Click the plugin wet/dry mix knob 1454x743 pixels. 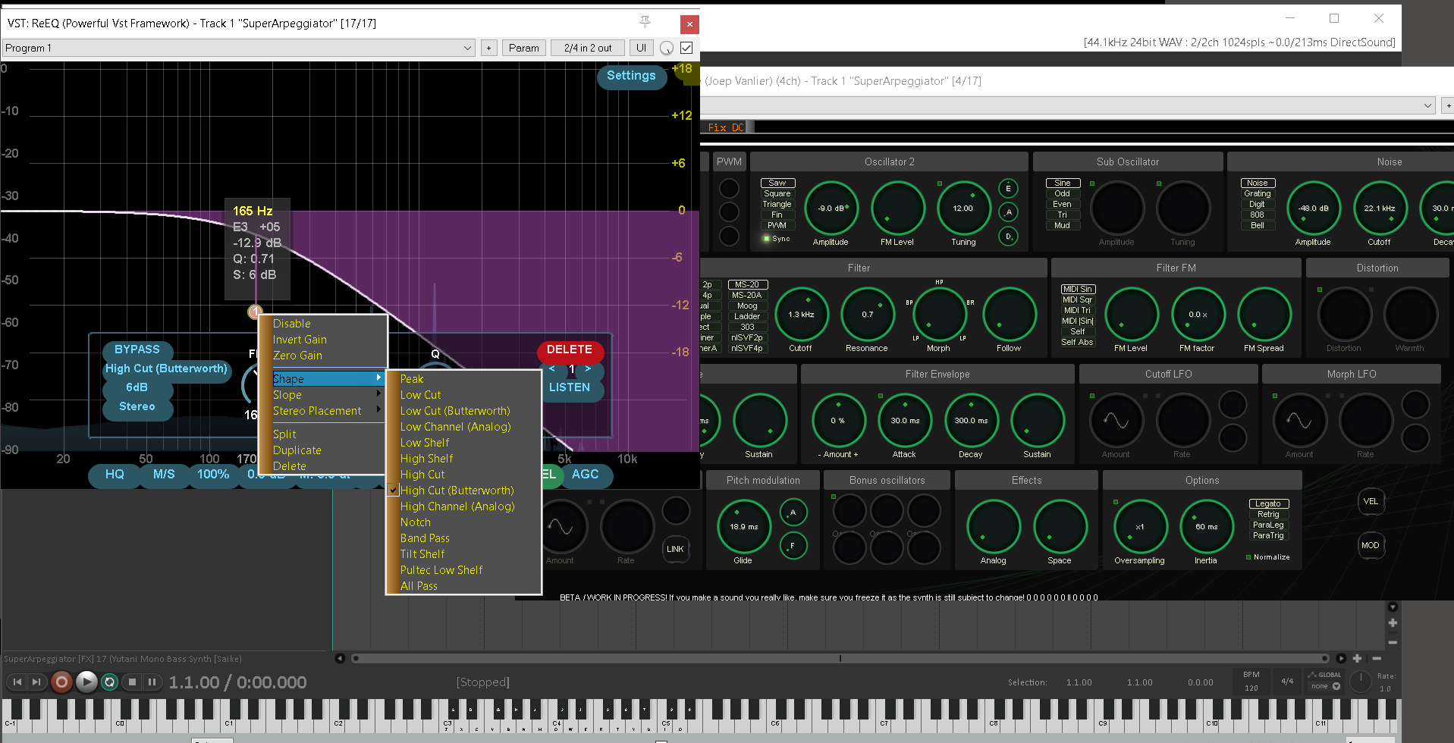tap(667, 49)
